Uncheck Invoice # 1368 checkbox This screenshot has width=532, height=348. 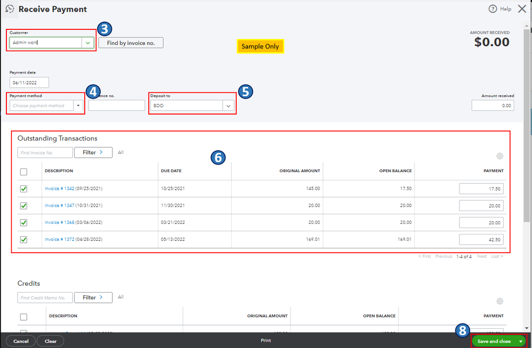pyautogui.click(x=23, y=223)
